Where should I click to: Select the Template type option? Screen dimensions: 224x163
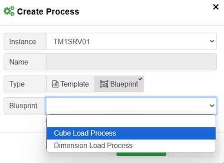tap(70, 84)
